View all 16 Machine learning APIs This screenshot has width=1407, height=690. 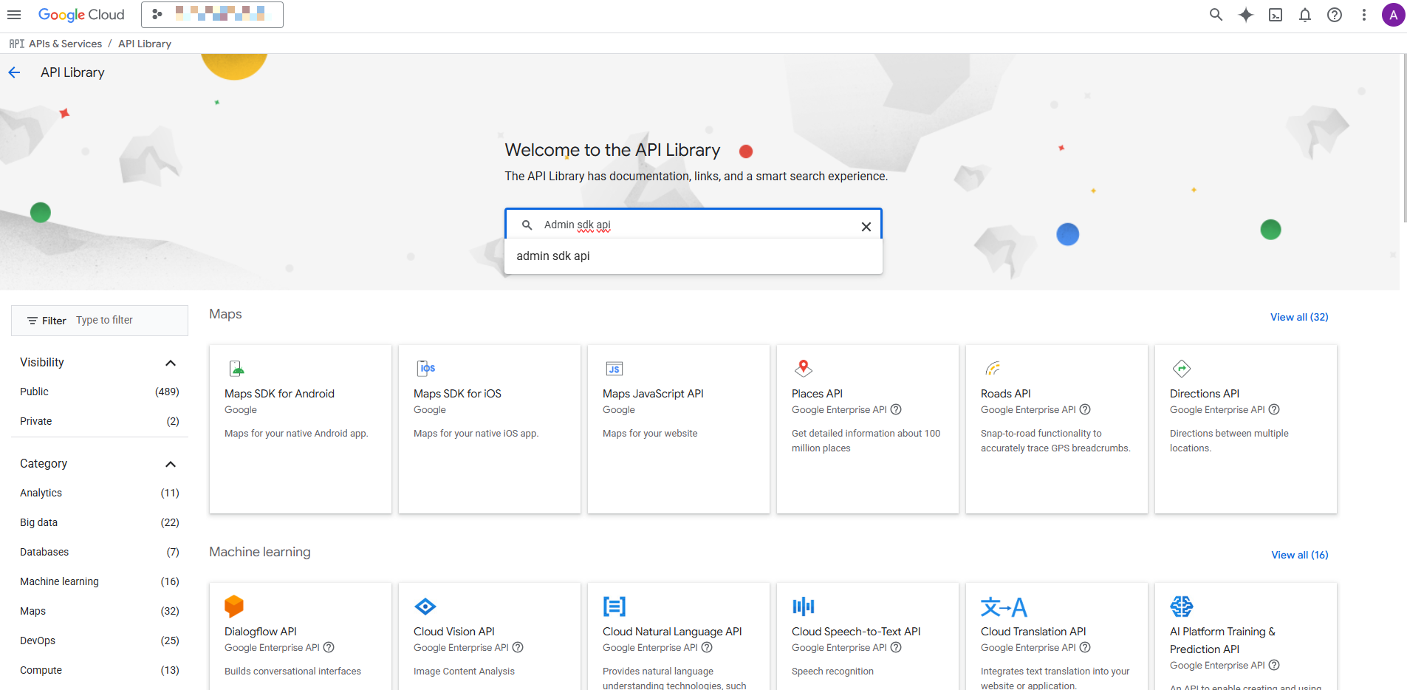pyautogui.click(x=1300, y=555)
